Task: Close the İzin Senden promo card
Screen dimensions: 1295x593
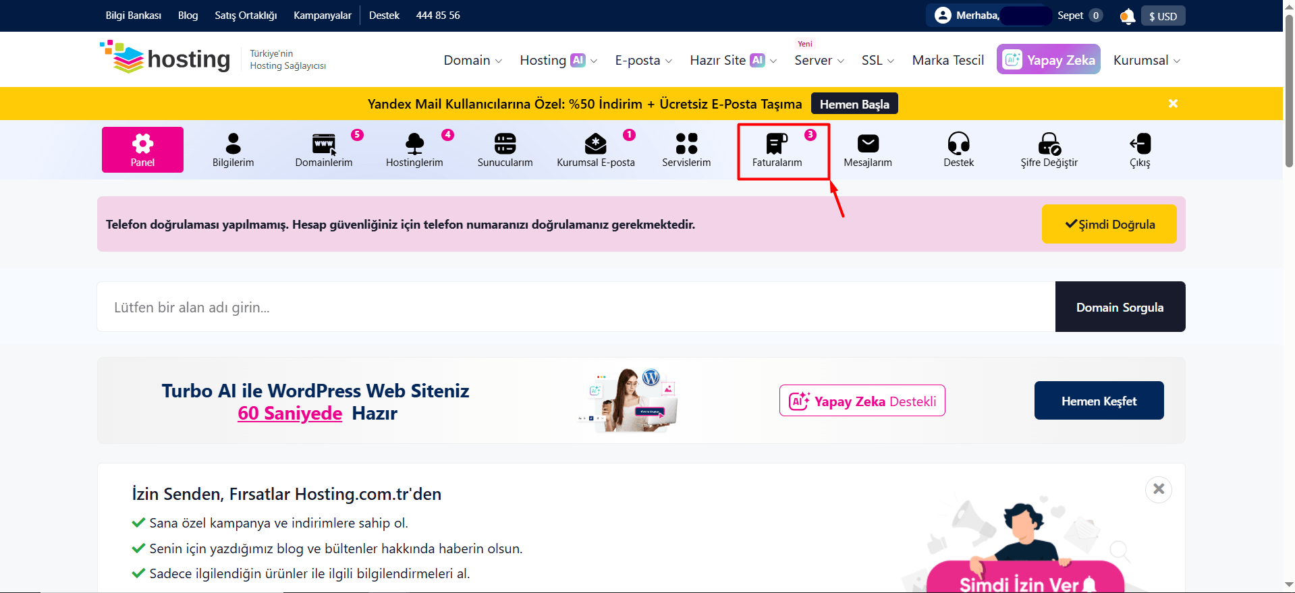Action: 1159,489
